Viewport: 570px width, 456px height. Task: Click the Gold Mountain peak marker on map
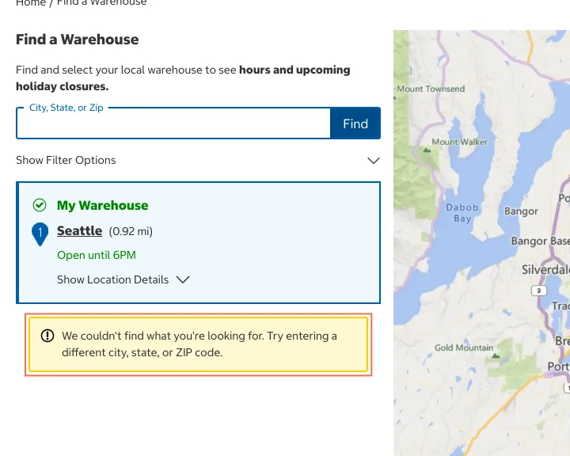click(x=496, y=355)
